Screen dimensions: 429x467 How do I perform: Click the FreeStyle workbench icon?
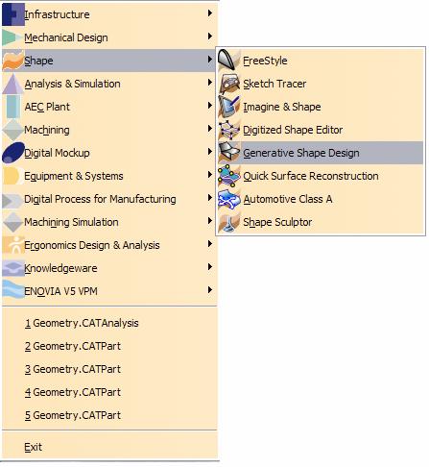pos(228,60)
